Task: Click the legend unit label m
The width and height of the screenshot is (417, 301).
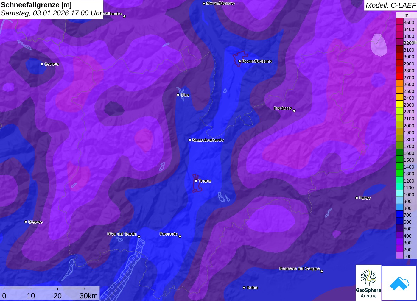Action: [x=407, y=15]
